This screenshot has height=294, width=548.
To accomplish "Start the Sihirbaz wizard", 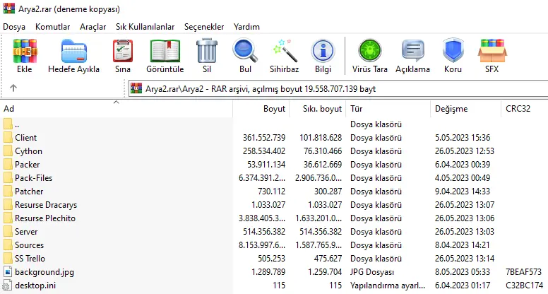I will pyautogui.click(x=284, y=56).
